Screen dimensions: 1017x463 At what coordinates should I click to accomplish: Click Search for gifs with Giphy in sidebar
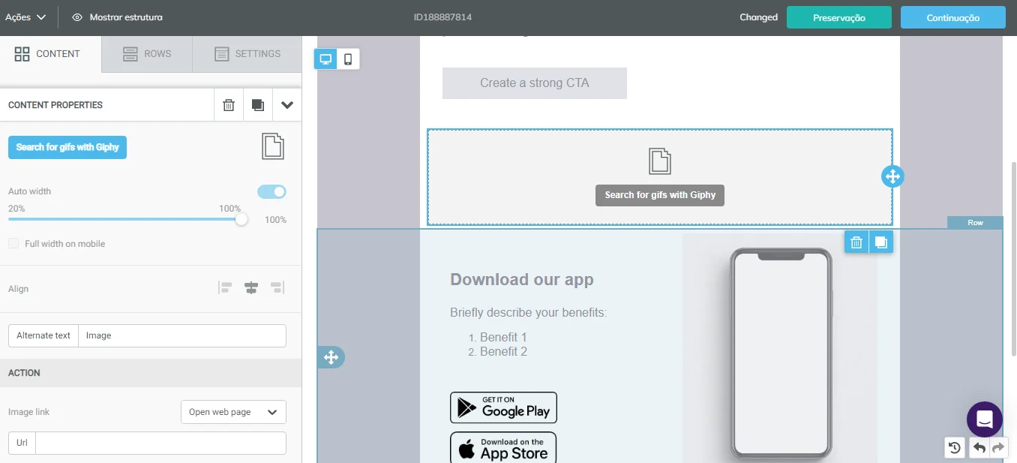click(67, 147)
